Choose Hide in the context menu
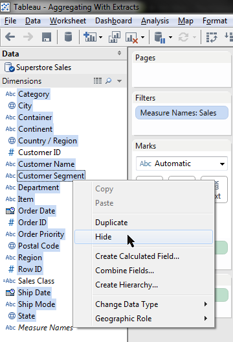Screen dimensions: 233x342 pos(144,237)
